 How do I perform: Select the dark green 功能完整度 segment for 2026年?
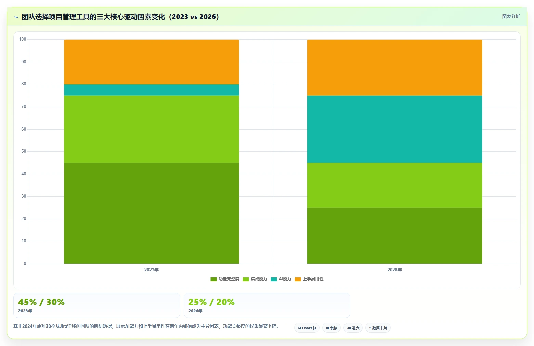pyautogui.click(x=394, y=236)
